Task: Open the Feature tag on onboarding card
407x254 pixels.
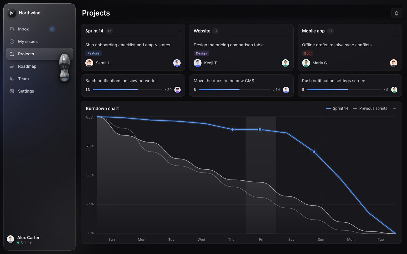Action: (x=94, y=53)
